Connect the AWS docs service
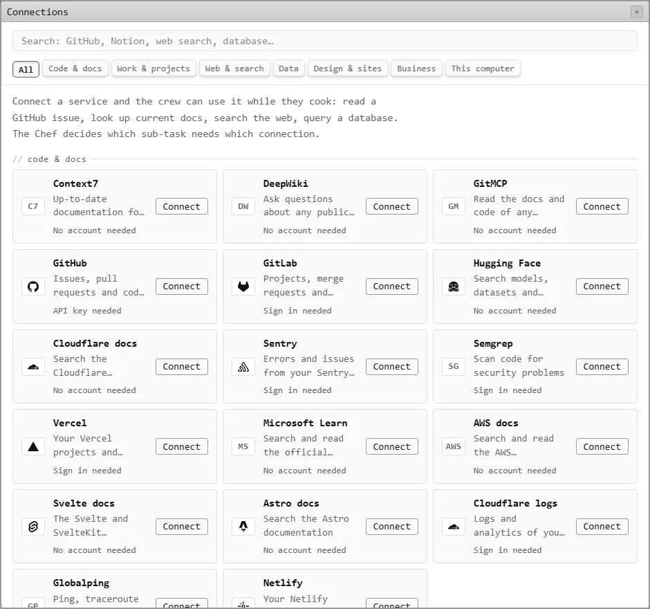 (x=602, y=446)
